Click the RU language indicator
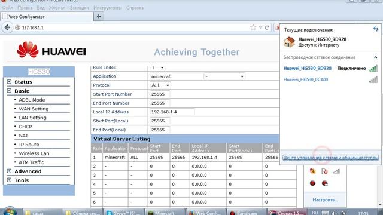Viewport: 383px width, 215px height. (315, 213)
